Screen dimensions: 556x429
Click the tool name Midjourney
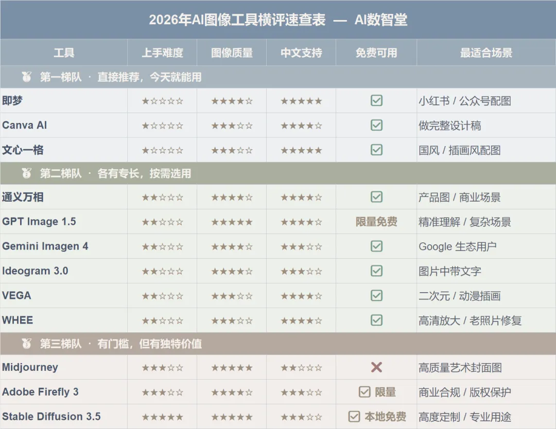point(30,367)
